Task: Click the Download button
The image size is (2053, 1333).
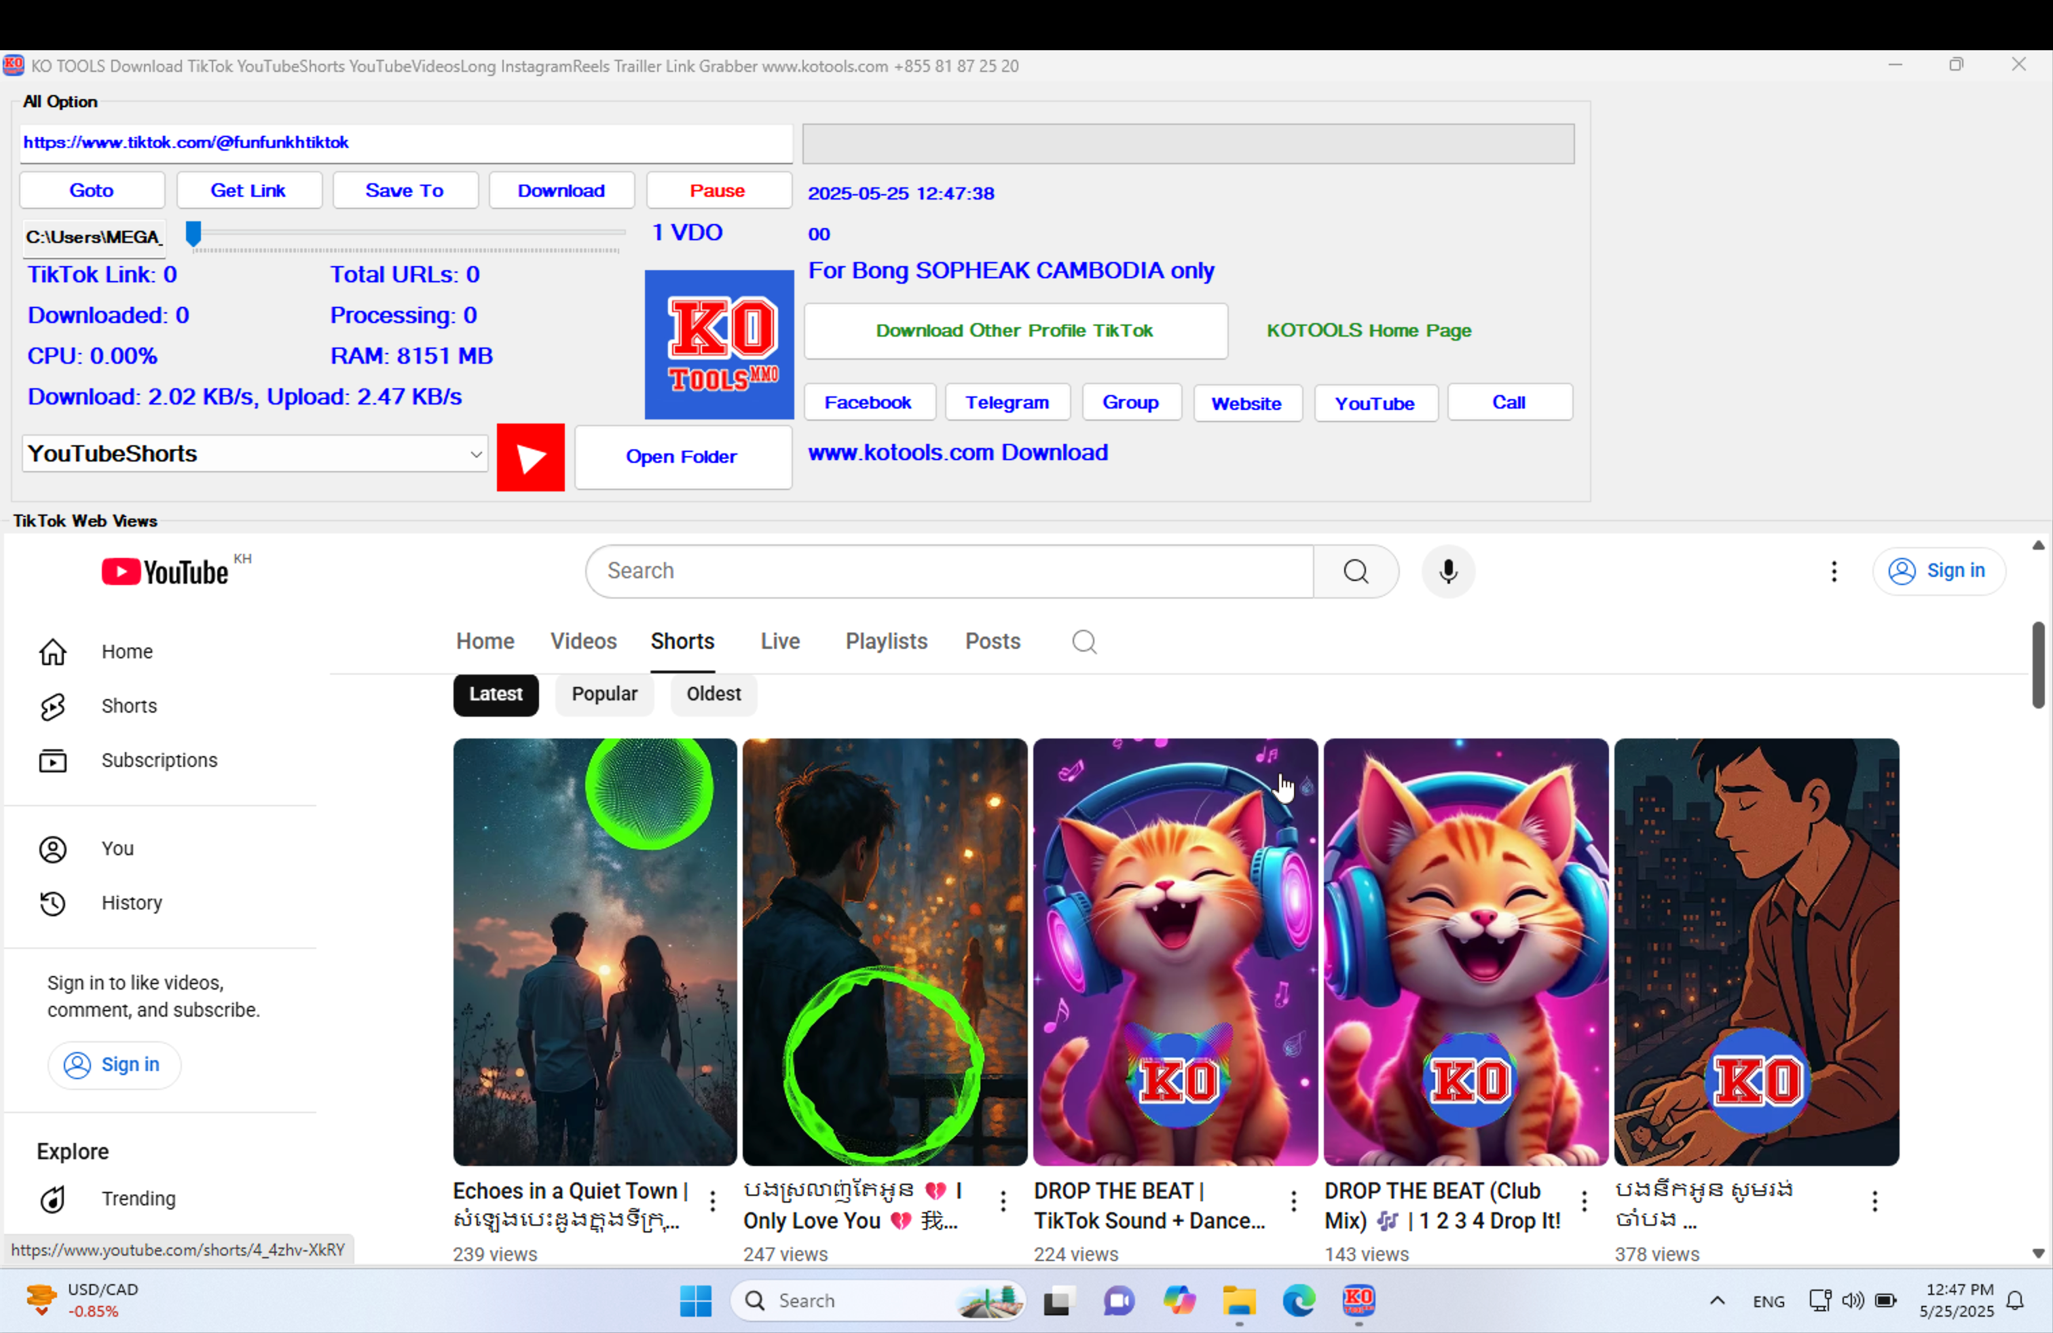Action: [561, 191]
